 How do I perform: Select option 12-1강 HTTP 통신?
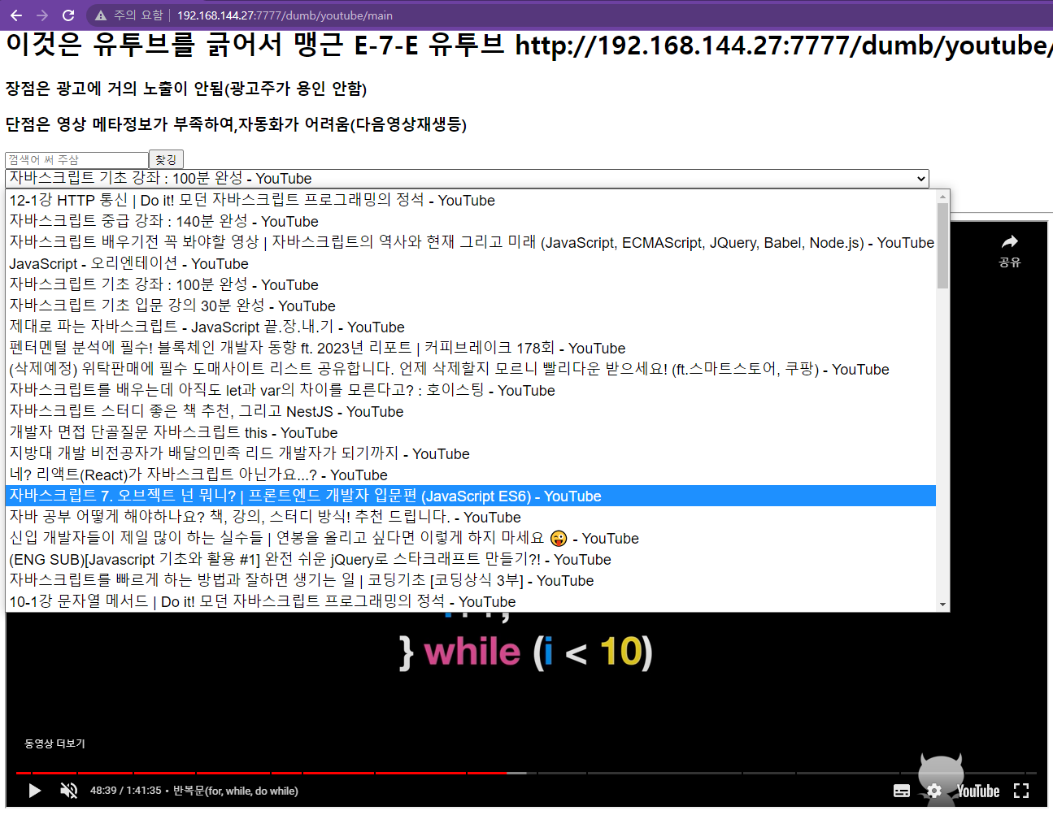point(471,201)
